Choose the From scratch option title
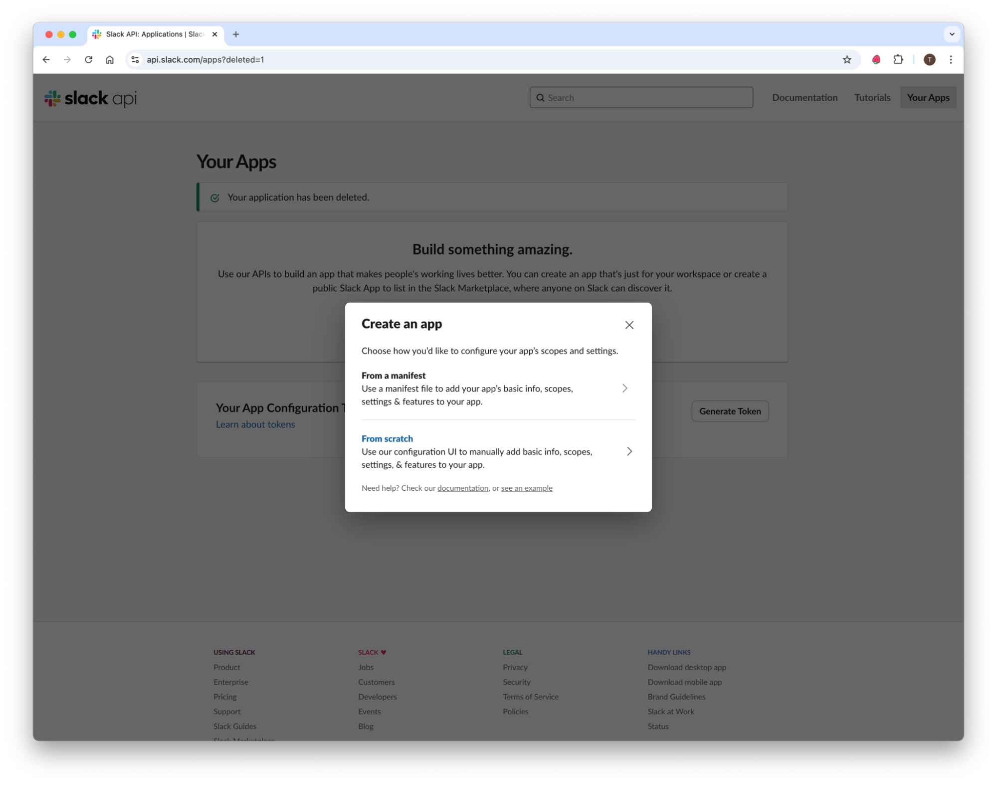997x785 pixels. [387, 438]
